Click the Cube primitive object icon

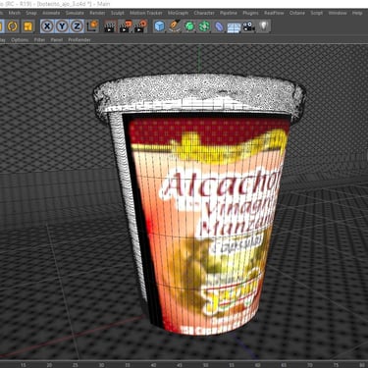click(x=159, y=26)
